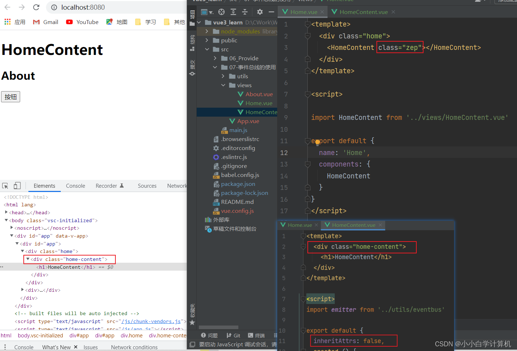517x351 pixels.
Task: Go forward in the browser
Action: pyautogui.click(x=22, y=7)
